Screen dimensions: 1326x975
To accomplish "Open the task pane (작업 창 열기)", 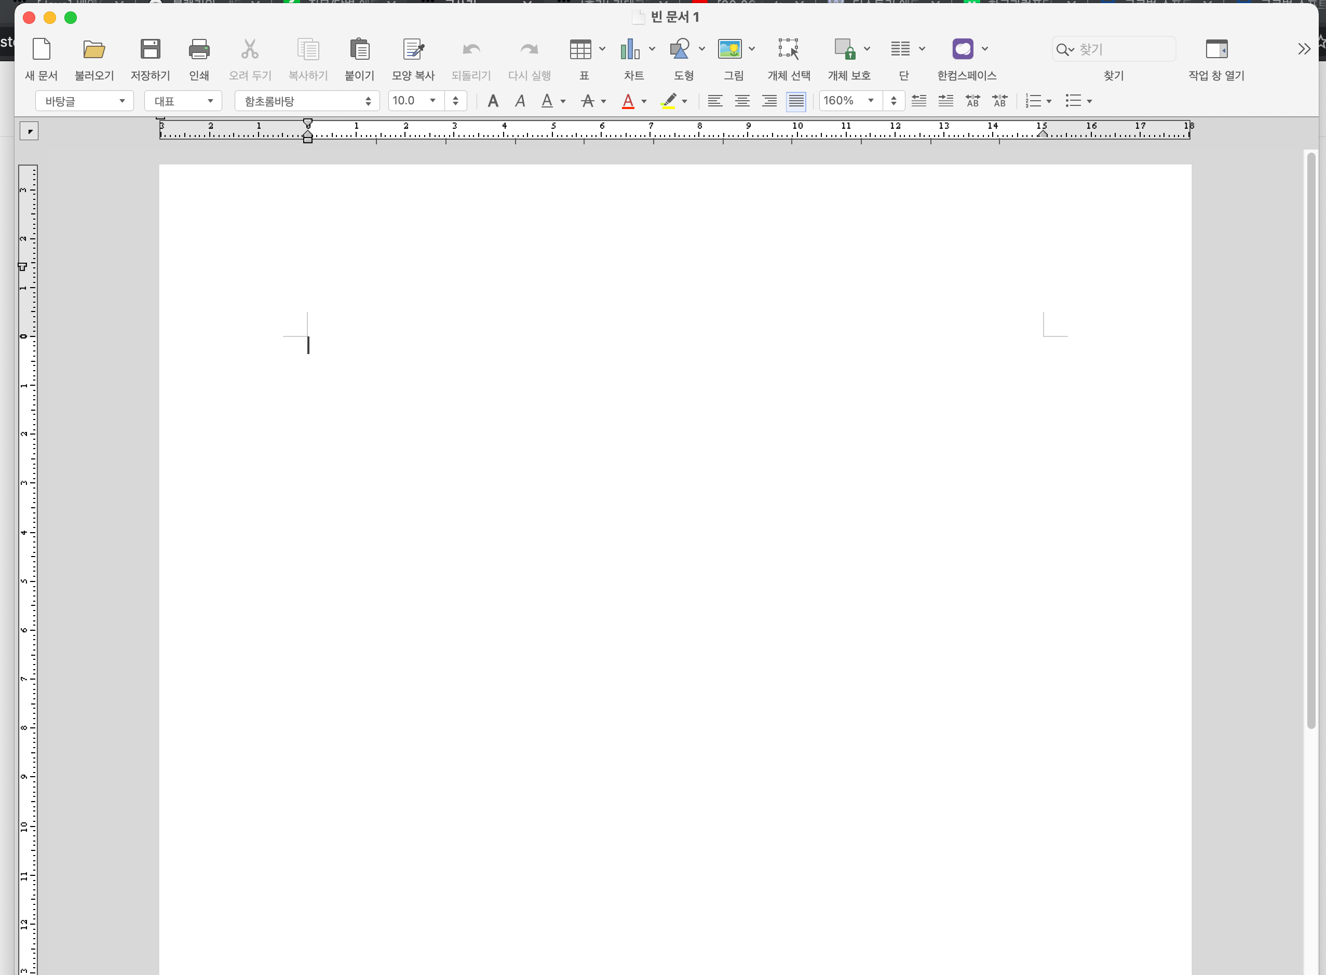I will click(1216, 49).
